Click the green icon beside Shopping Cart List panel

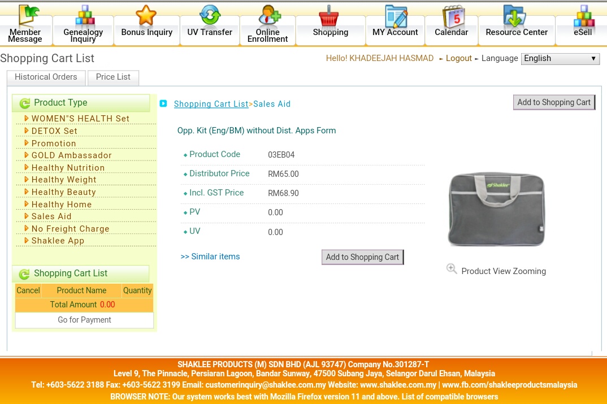pos(24,274)
